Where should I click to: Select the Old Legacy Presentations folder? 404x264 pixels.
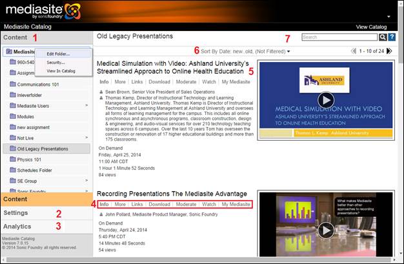46,148
